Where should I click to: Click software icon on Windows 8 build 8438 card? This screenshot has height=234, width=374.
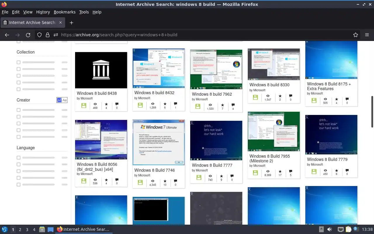point(84,106)
